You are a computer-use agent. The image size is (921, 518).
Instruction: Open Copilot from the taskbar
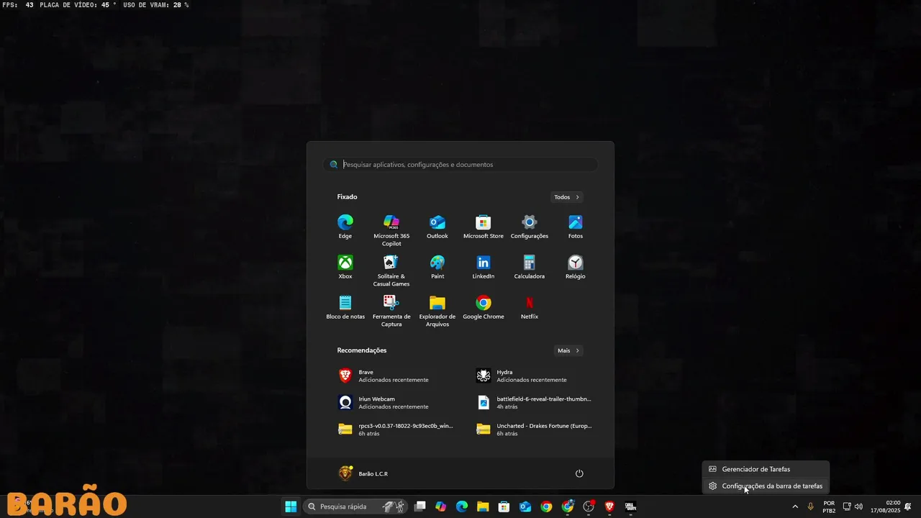coord(441,506)
